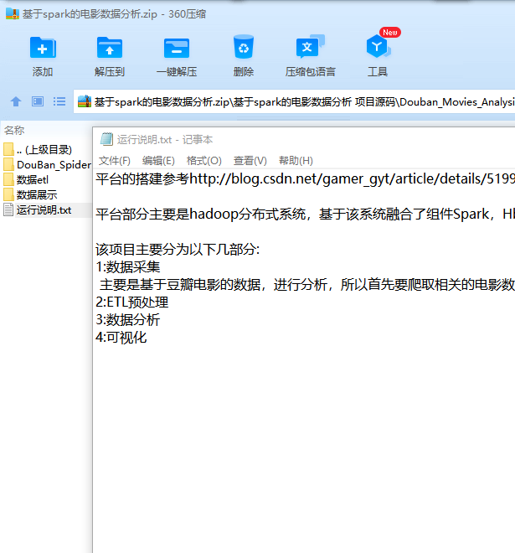The width and height of the screenshot is (515, 553).
Task: Click the line '4:可视化' in Notepad
Action: click(121, 338)
